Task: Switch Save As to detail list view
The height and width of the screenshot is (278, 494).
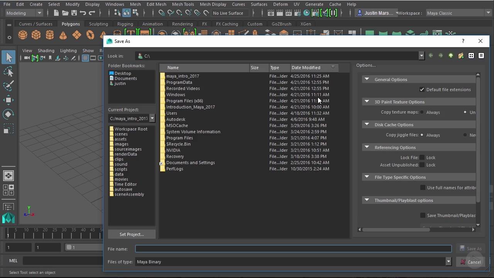Action: pyautogui.click(x=481, y=56)
